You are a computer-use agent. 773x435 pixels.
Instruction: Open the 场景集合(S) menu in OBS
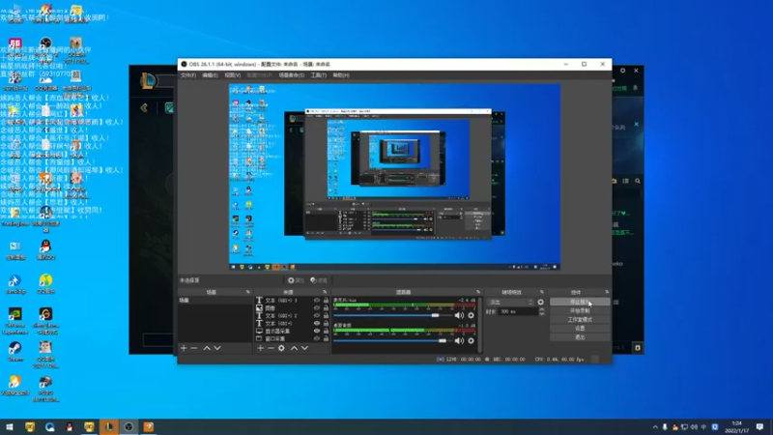(x=292, y=75)
